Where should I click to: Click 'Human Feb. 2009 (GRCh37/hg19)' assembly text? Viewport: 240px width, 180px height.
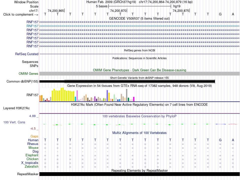[111, 2]
